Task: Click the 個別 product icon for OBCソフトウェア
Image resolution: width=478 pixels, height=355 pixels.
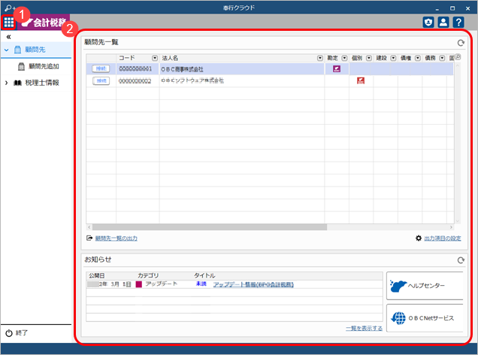Action: [361, 80]
